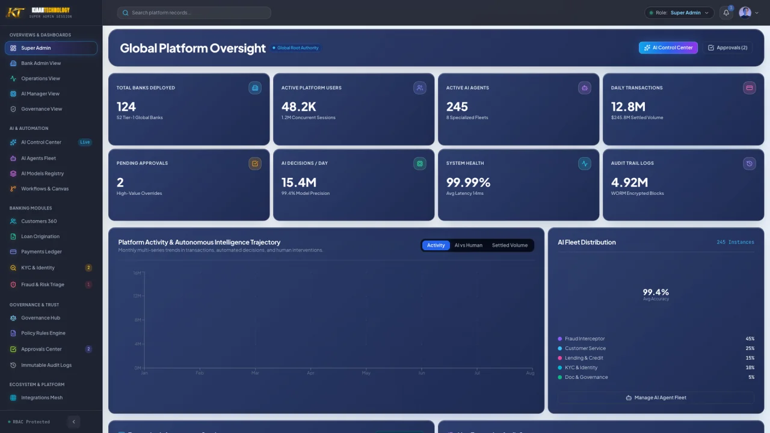This screenshot has width=770, height=433.
Task: Open Payments Ledger sidebar item
Action: tap(51, 252)
